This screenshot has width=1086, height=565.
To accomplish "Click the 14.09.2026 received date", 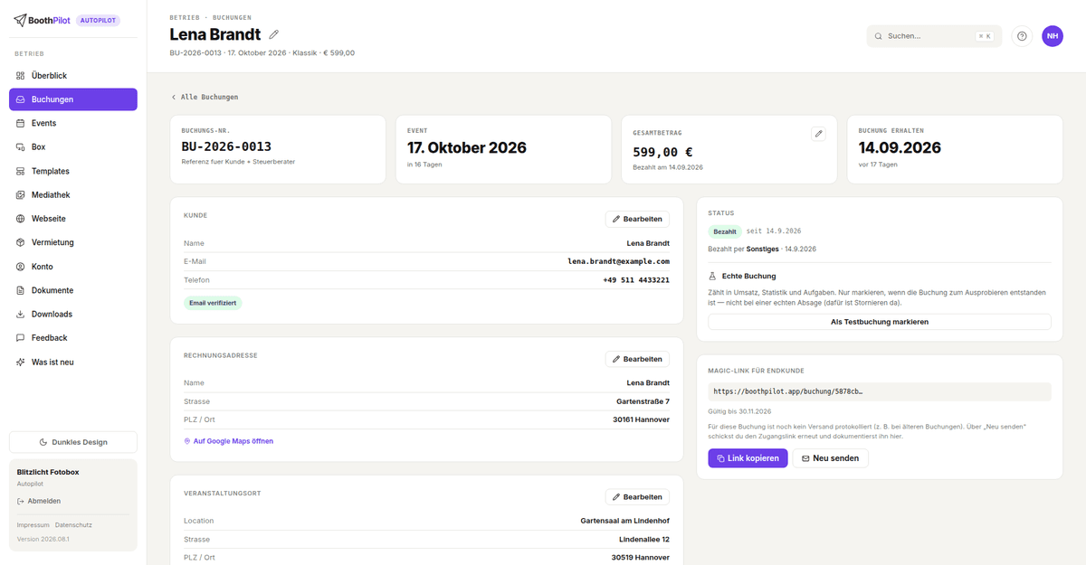I will click(x=900, y=147).
